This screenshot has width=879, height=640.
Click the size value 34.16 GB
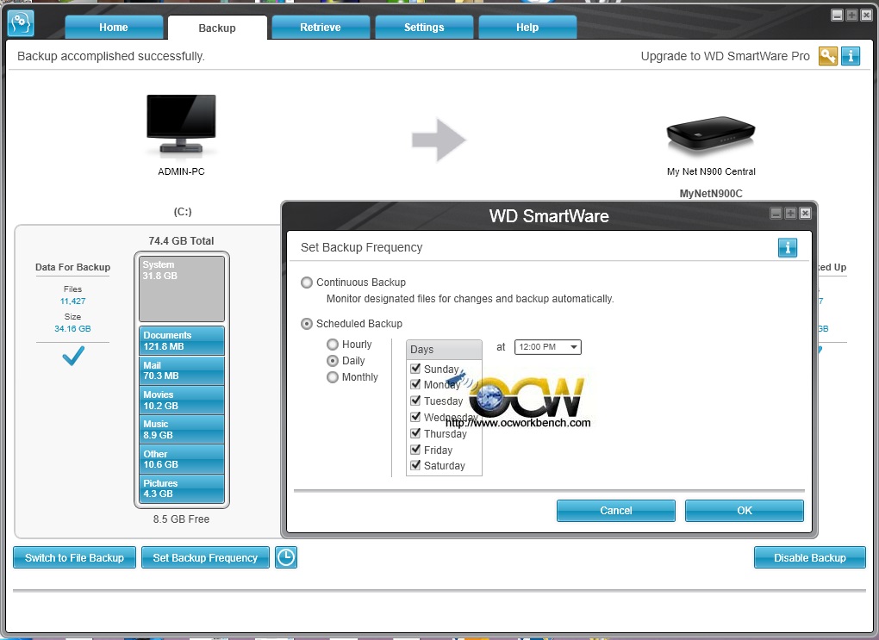tap(72, 328)
